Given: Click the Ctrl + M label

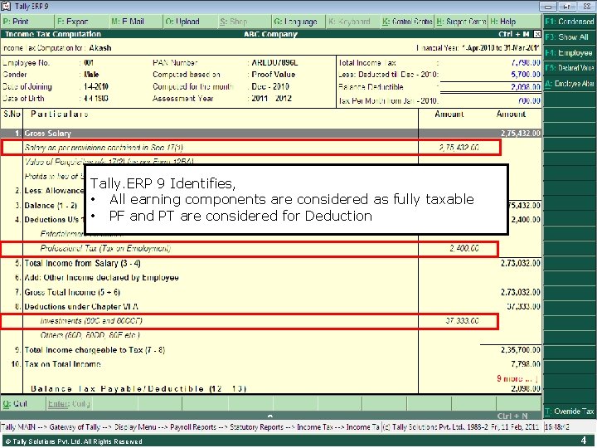Looking at the screenshot, I should tap(514, 34).
